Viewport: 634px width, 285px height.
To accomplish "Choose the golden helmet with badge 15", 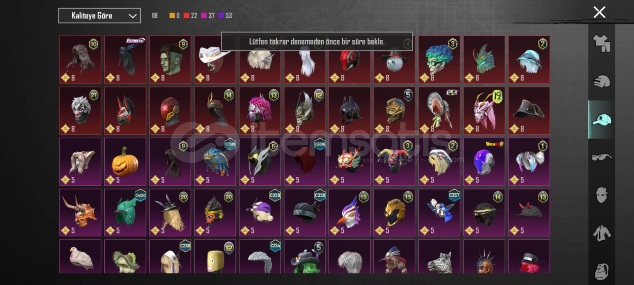I will coord(394,213).
